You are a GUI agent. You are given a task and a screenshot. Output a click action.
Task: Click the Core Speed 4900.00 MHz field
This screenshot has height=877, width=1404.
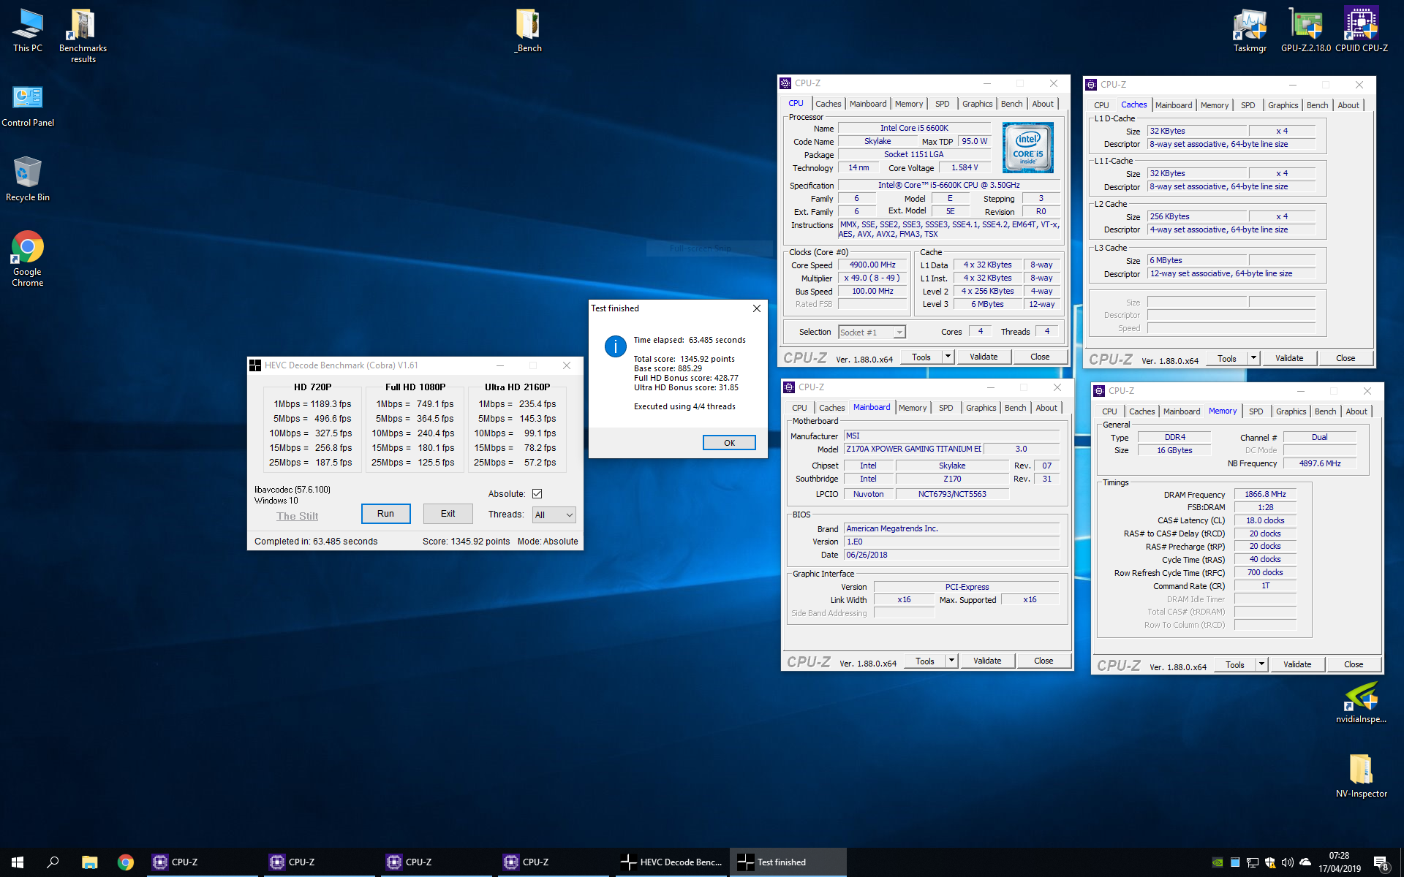(x=872, y=265)
